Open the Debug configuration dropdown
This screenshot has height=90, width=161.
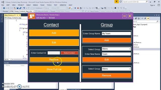tap(51, 8)
